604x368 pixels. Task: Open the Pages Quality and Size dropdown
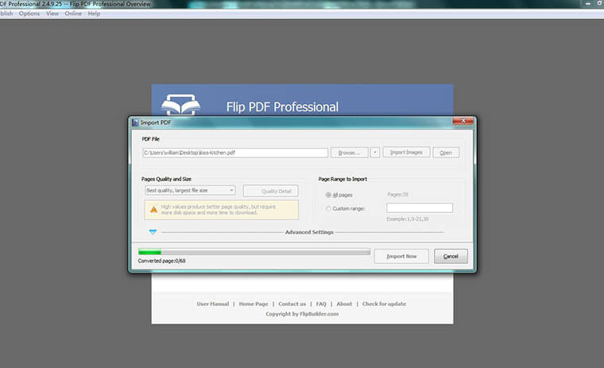coord(190,190)
